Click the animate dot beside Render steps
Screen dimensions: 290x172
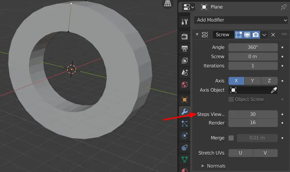pos(282,123)
